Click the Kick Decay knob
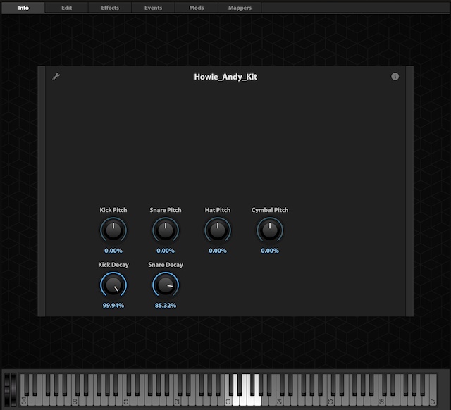Viewport: 451px width, 410px height. click(x=113, y=285)
